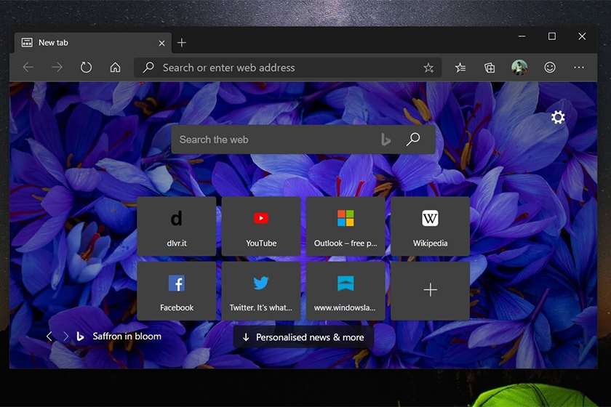Expand Personalised news & more
Image resolution: width=611 pixels, height=407 pixels.
303,337
